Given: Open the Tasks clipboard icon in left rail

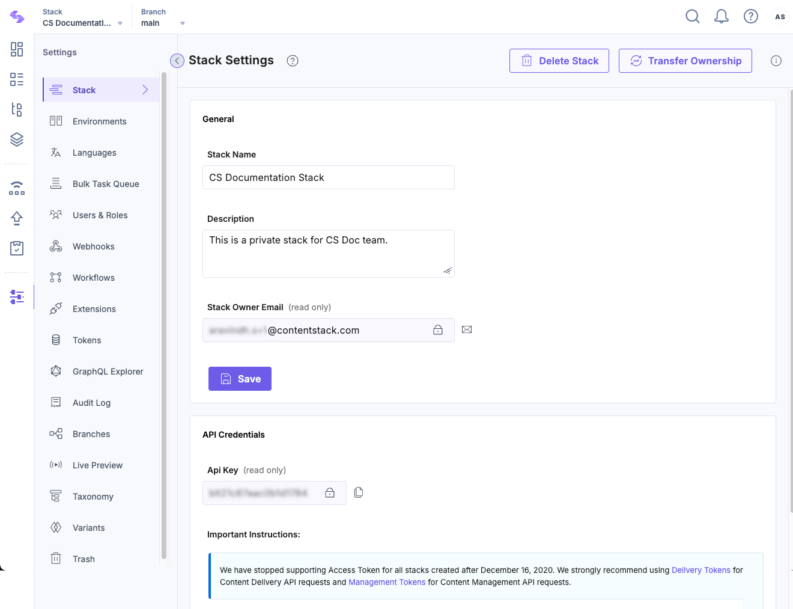Looking at the screenshot, I should [17, 248].
